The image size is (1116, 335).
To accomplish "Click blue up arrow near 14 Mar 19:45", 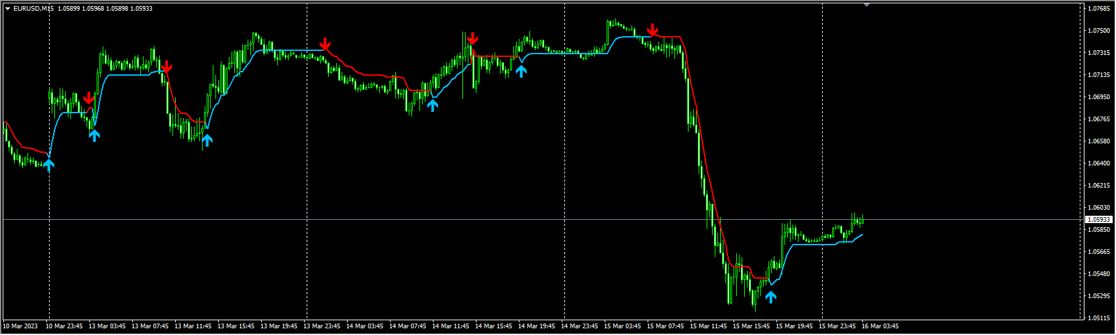I will pyautogui.click(x=521, y=70).
